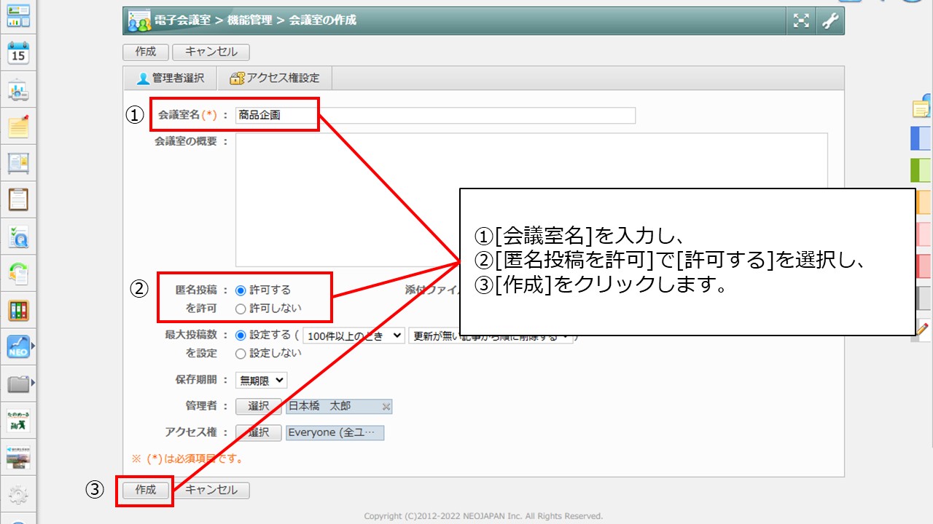Click the gear icon in left sidebar
The height and width of the screenshot is (524, 933).
(18, 496)
